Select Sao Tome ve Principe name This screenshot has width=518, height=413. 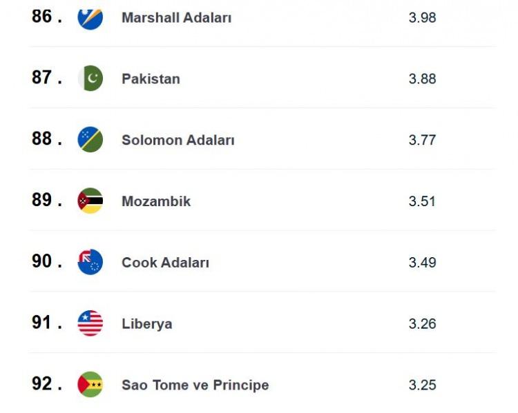pyautogui.click(x=195, y=385)
